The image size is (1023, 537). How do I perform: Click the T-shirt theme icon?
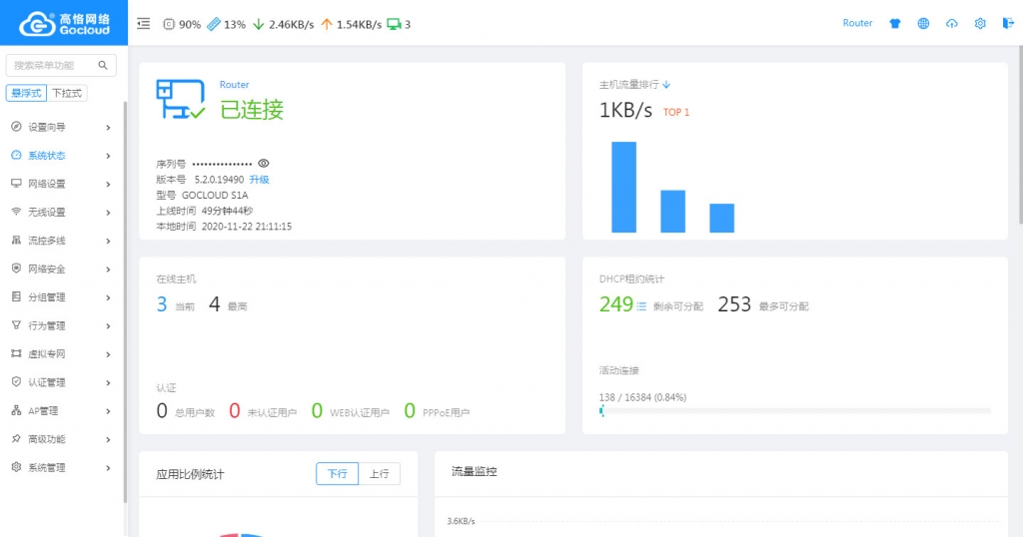coord(895,24)
